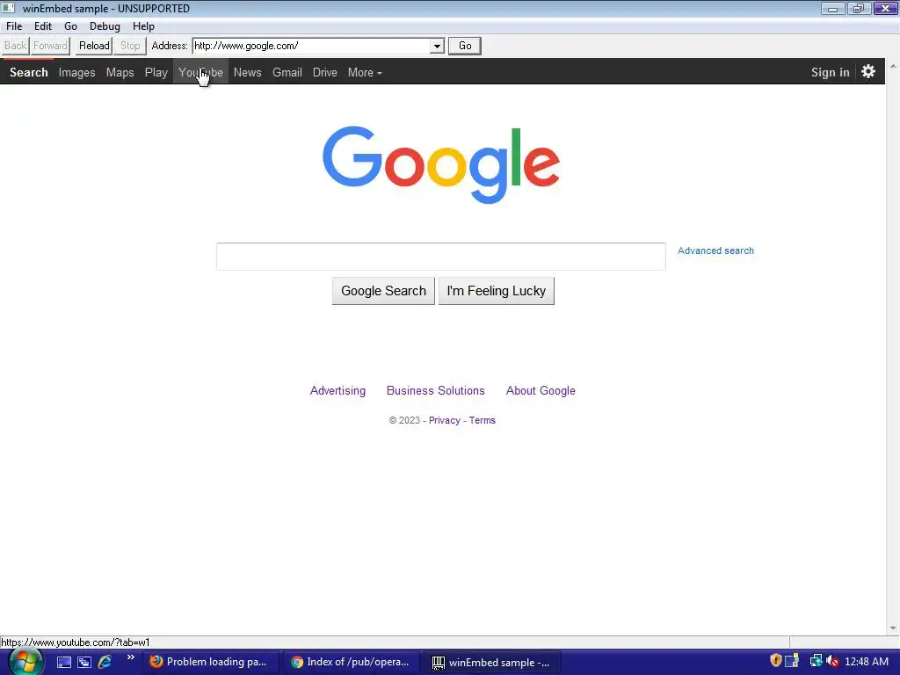
Task: Click the security shield tray icon
Action: point(775,661)
